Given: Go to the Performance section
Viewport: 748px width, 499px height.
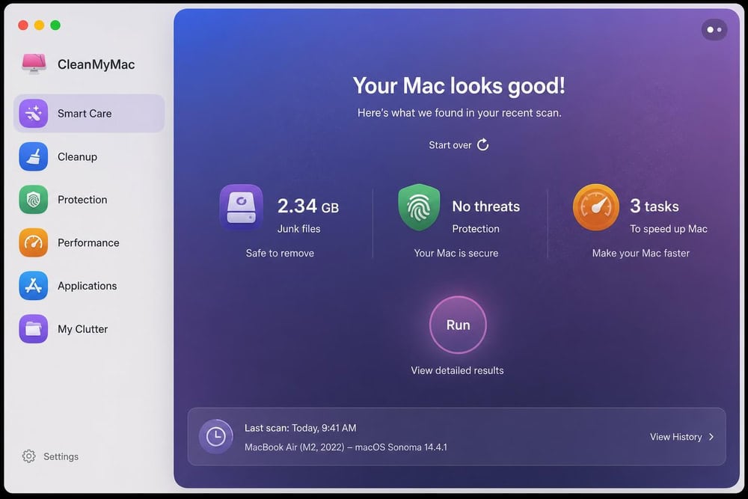Looking at the screenshot, I should coord(89,242).
